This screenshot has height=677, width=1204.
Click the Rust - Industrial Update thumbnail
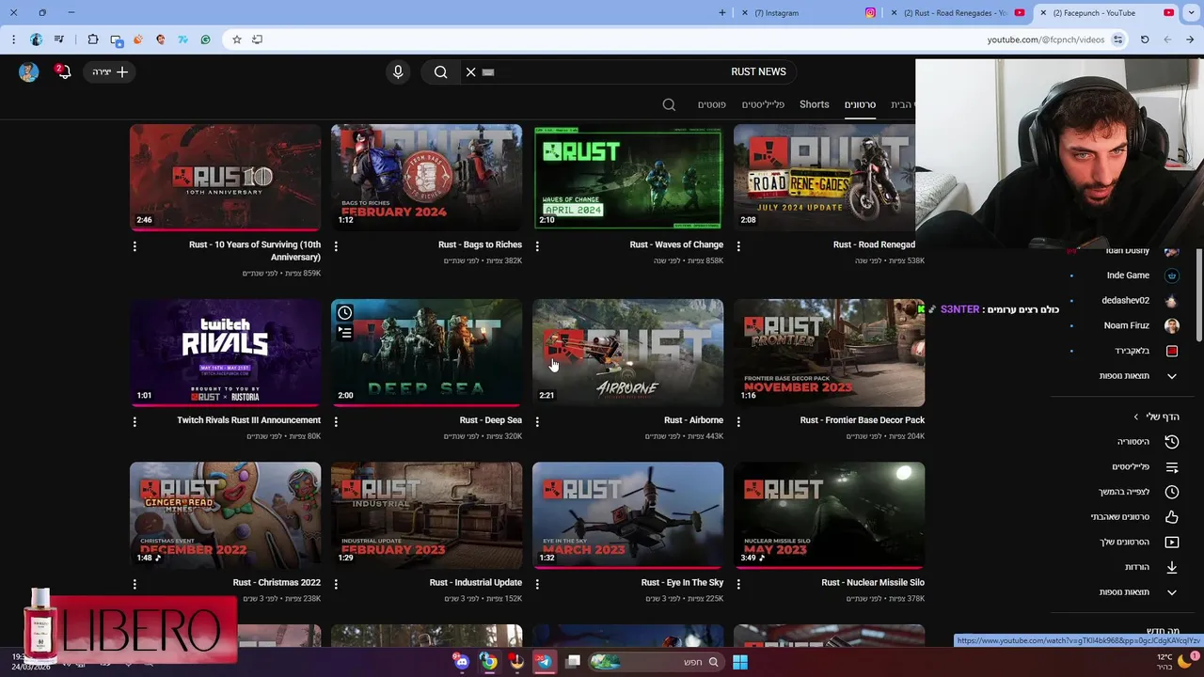tap(426, 514)
